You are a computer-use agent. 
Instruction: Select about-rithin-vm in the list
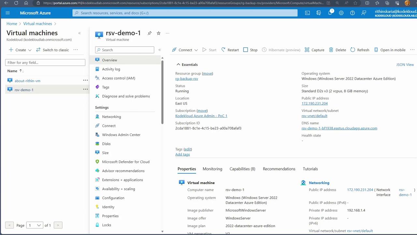tap(27, 81)
